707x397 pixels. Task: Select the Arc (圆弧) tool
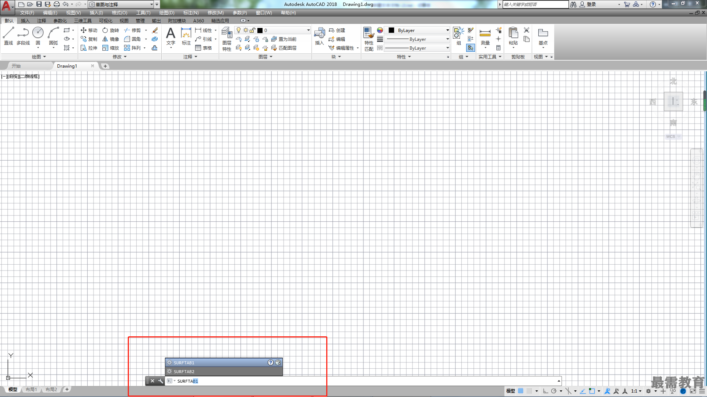(x=53, y=36)
